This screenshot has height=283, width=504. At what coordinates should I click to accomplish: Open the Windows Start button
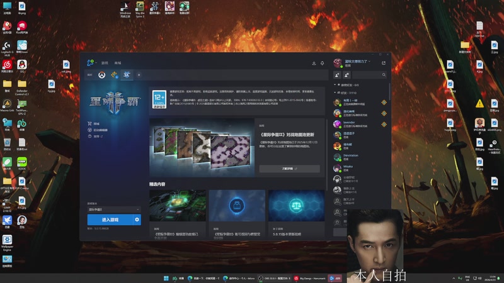(x=166, y=278)
